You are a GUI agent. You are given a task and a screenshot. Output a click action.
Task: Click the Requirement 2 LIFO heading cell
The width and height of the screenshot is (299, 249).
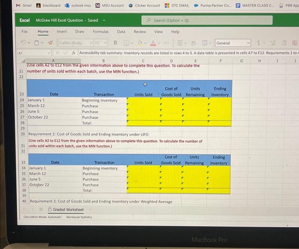pos(88,134)
